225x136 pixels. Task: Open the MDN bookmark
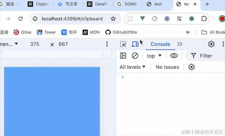(91, 32)
